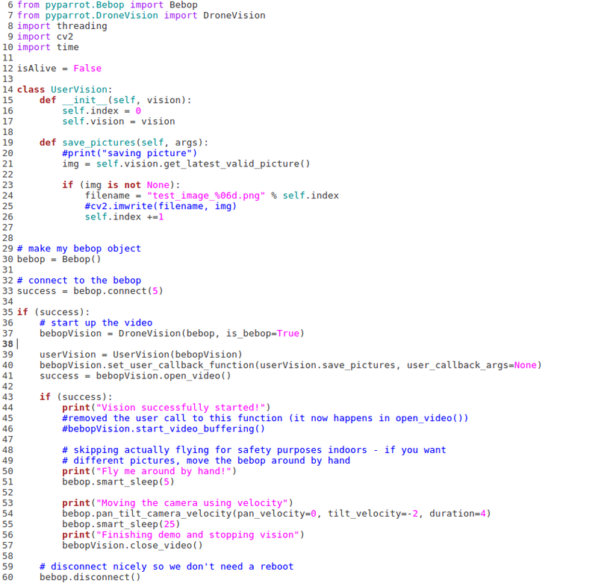Click the 'bebop.disconnect()' line
Viewport: 616px width, 583px height.
pyautogui.click(x=90, y=577)
